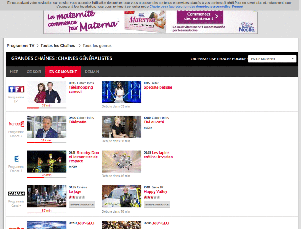Navigate to Toutes les Chaînes breadcrumb
Screen dimensions: 305x229
[58, 45]
